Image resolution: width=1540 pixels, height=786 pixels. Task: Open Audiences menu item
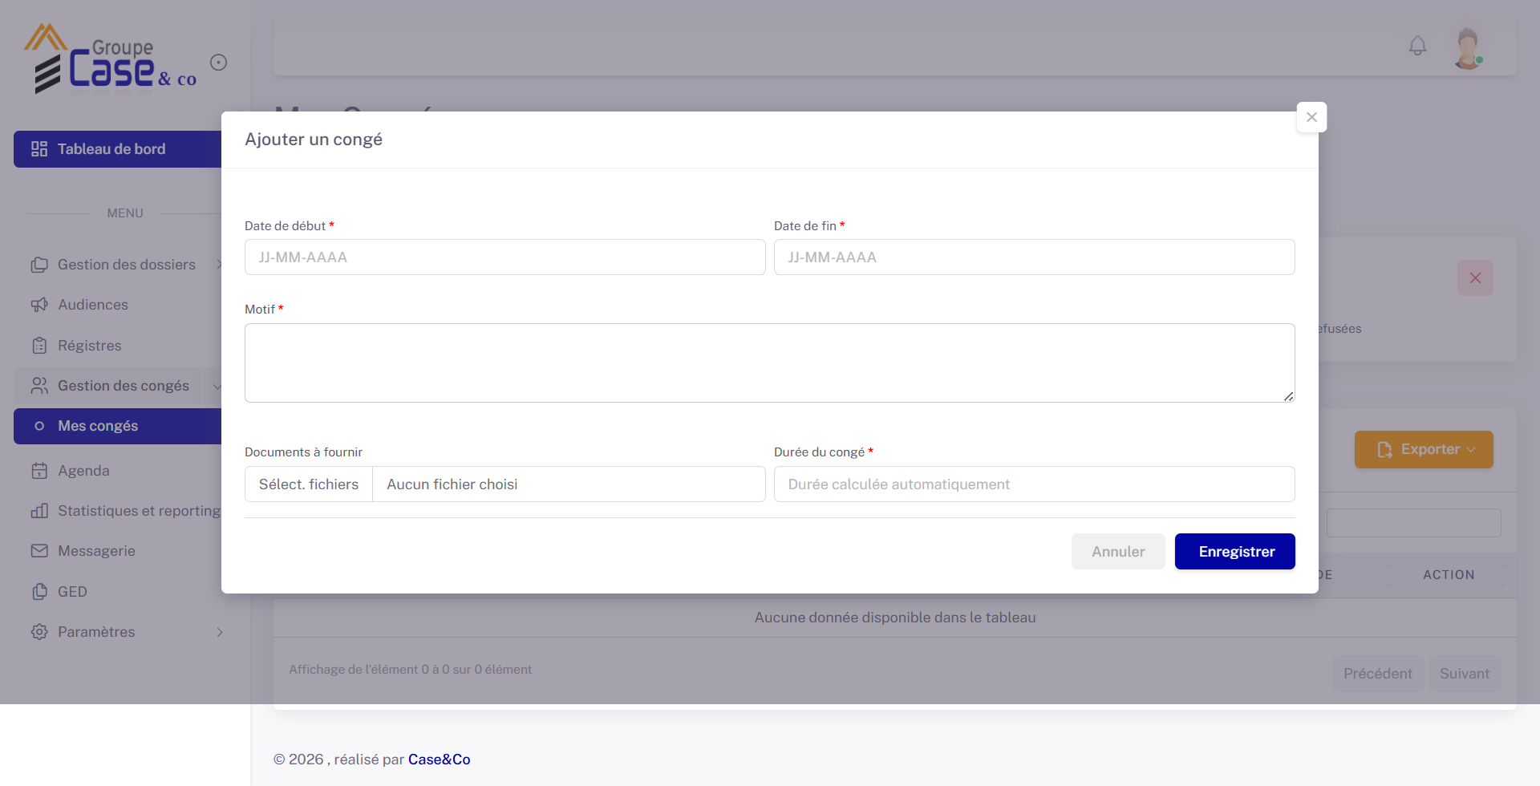tap(118, 305)
